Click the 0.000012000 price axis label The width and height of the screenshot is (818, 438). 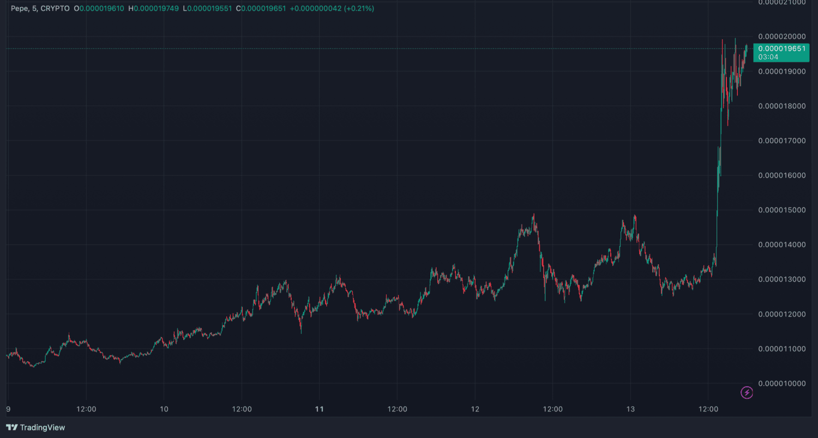click(x=781, y=314)
